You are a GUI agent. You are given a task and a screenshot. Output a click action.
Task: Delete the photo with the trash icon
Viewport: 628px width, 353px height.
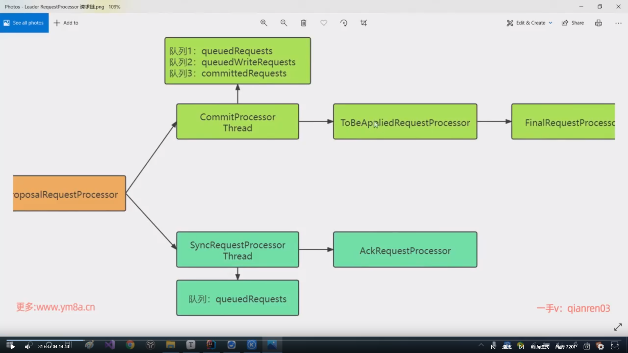click(x=304, y=23)
